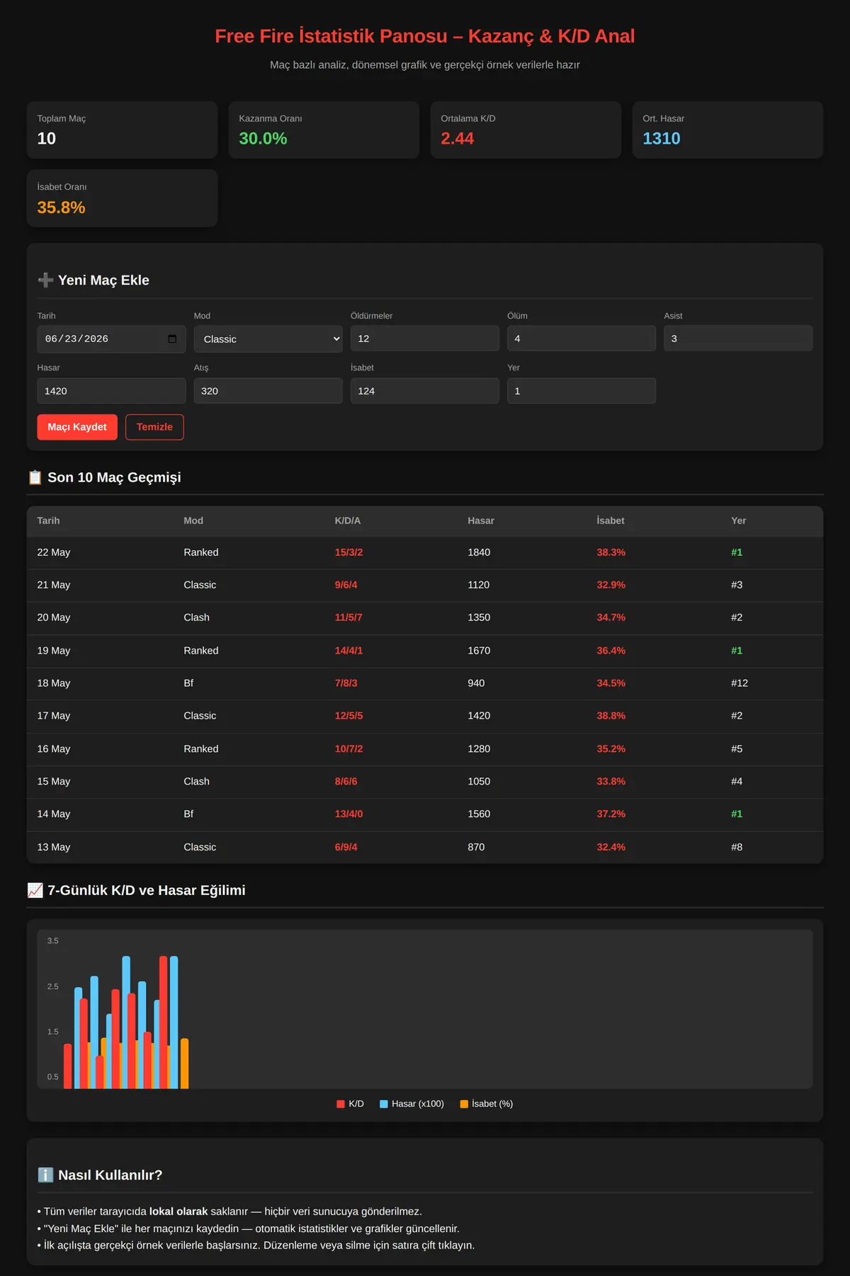
Task: Select the Asist input field
Action: [738, 338]
